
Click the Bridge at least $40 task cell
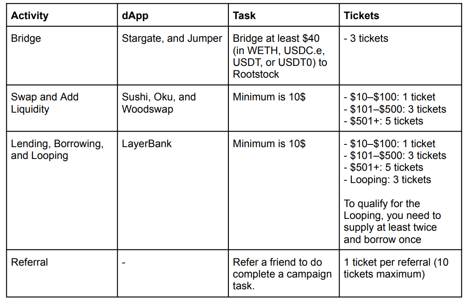(x=284, y=56)
